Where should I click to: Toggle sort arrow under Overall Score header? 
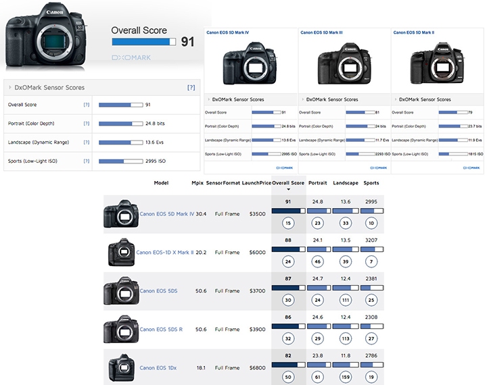(x=288, y=189)
